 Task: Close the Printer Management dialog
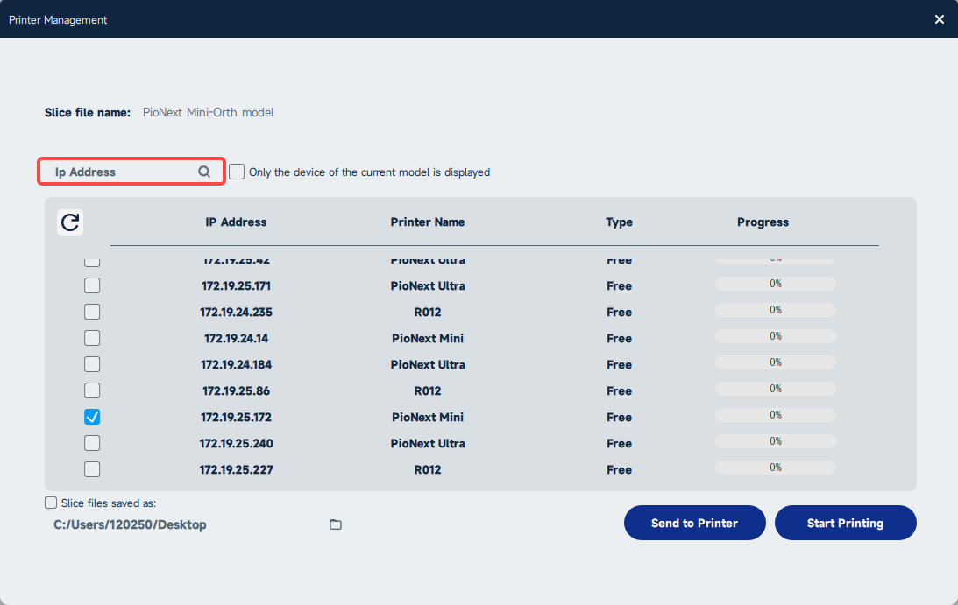(x=940, y=19)
